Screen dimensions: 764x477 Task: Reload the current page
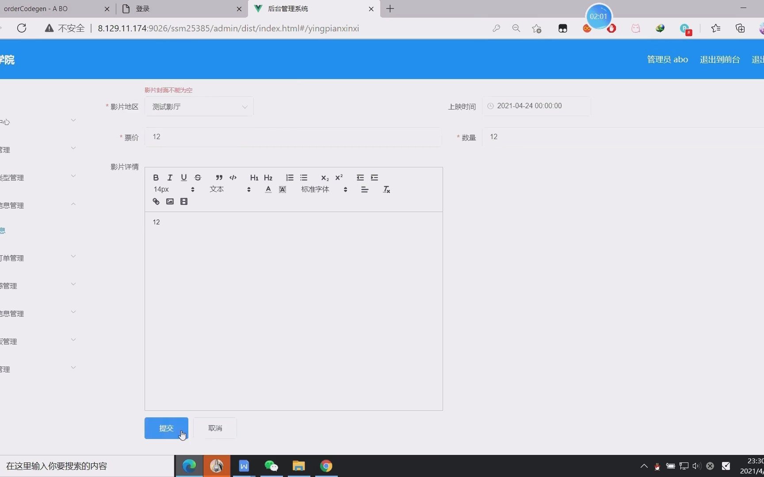click(22, 28)
